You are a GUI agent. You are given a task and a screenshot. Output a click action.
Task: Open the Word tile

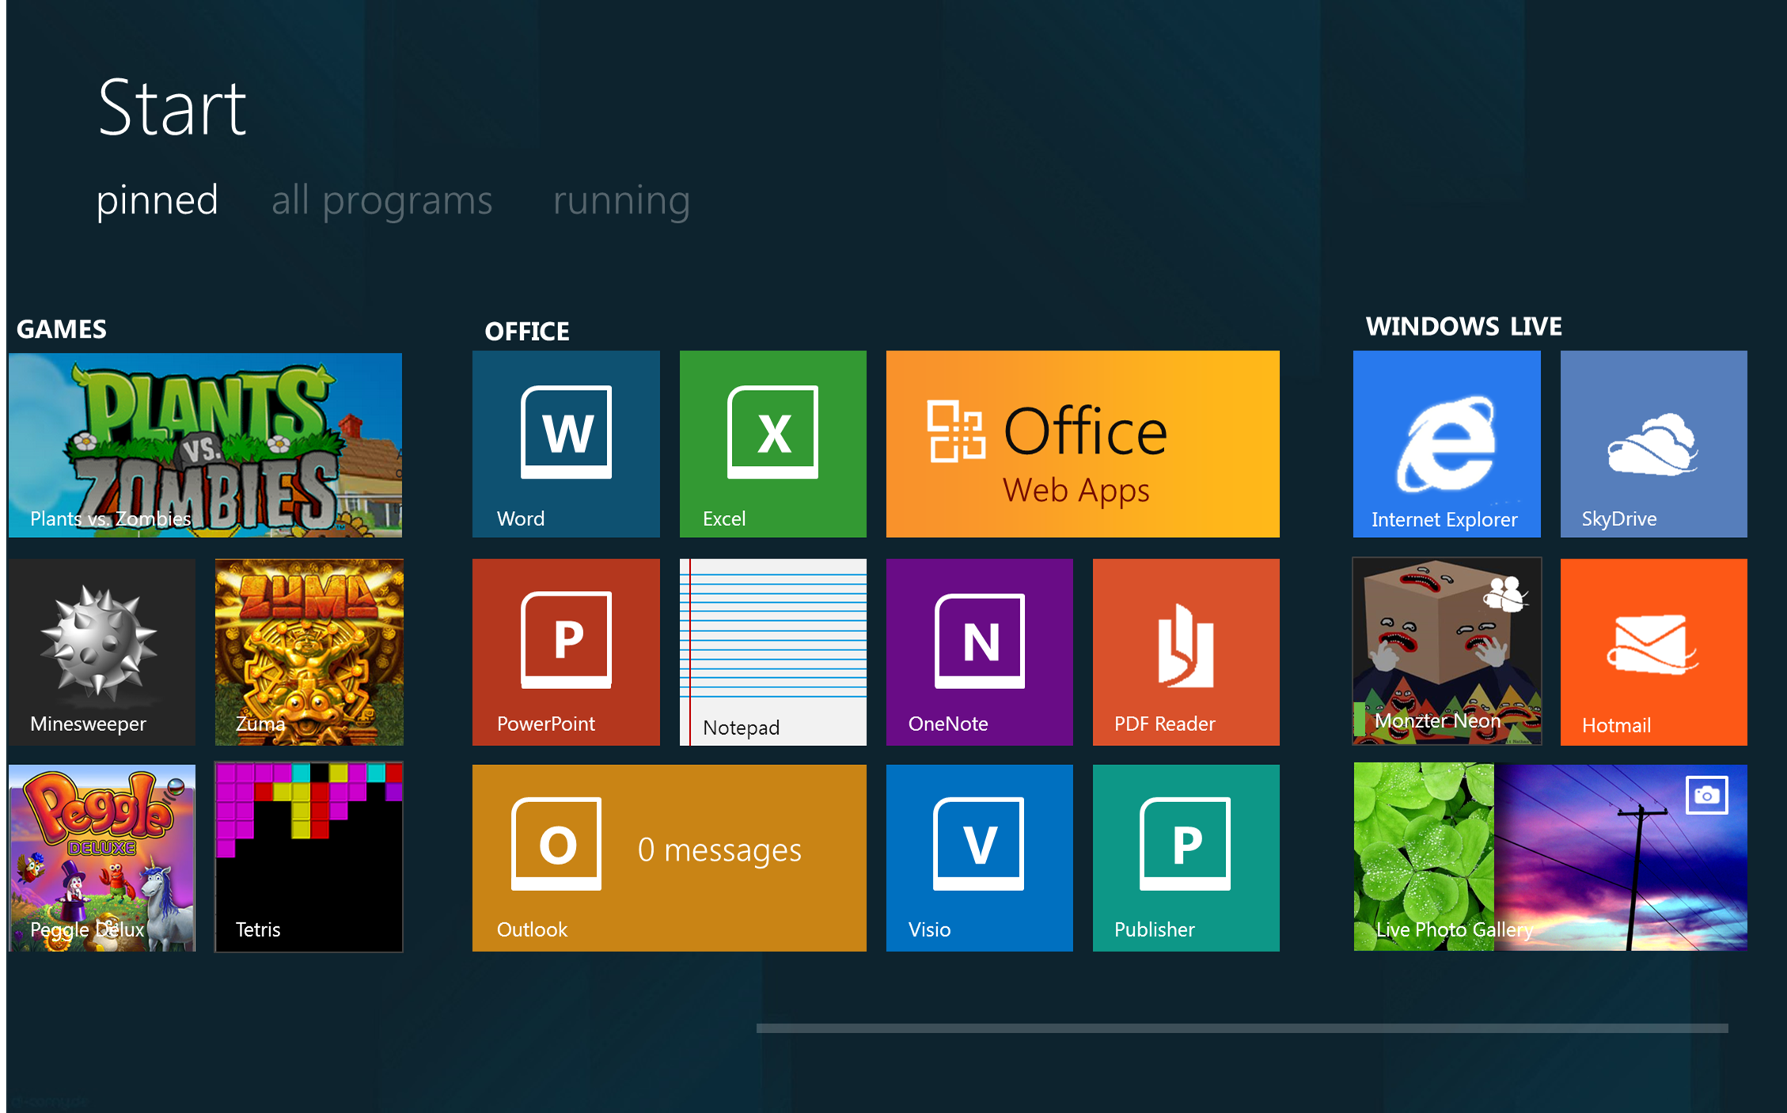(566, 444)
